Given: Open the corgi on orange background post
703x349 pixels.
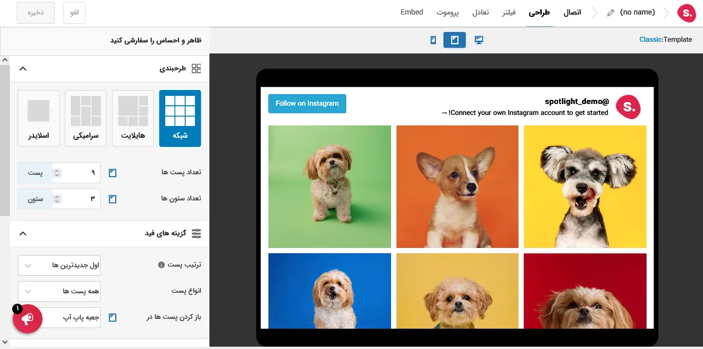Looking at the screenshot, I should tap(457, 186).
